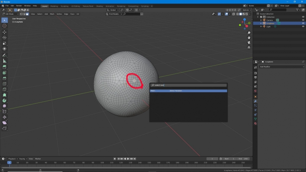Select the Rotate tool
The width and height of the screenshot is (306, 172).
coord(4,38)
